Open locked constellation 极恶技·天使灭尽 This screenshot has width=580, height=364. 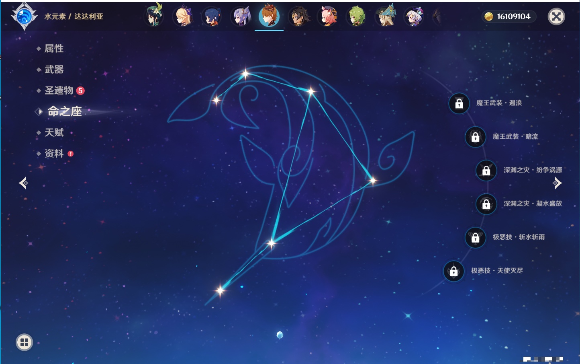click(x=453, y=271)
